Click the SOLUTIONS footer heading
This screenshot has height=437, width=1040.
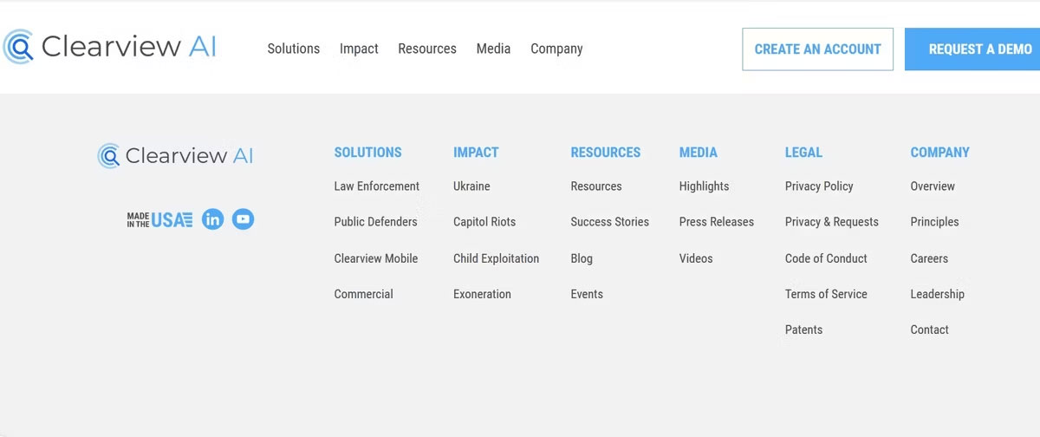(x=368, y=153)
